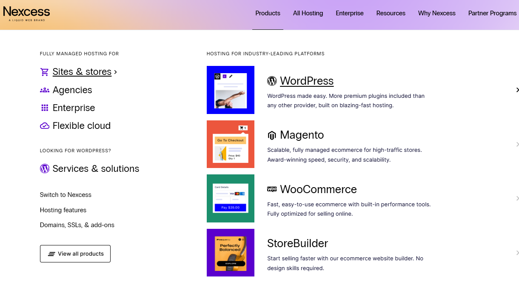Click the Woo logo icon
The height and width of the screenshot is (282, 519).
[272, 189]
